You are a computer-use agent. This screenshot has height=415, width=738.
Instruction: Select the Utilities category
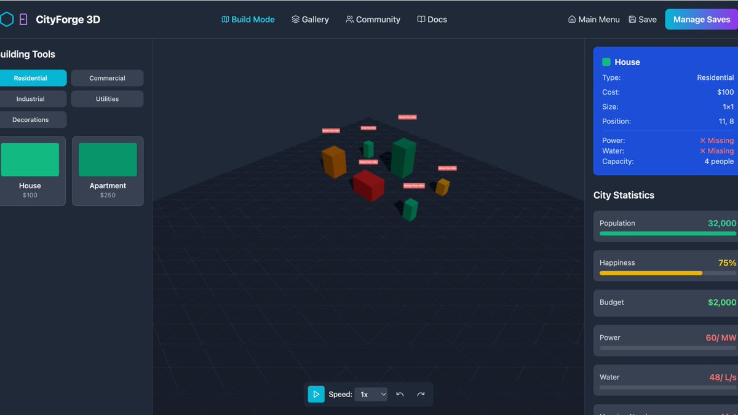[x=107, y=99]
